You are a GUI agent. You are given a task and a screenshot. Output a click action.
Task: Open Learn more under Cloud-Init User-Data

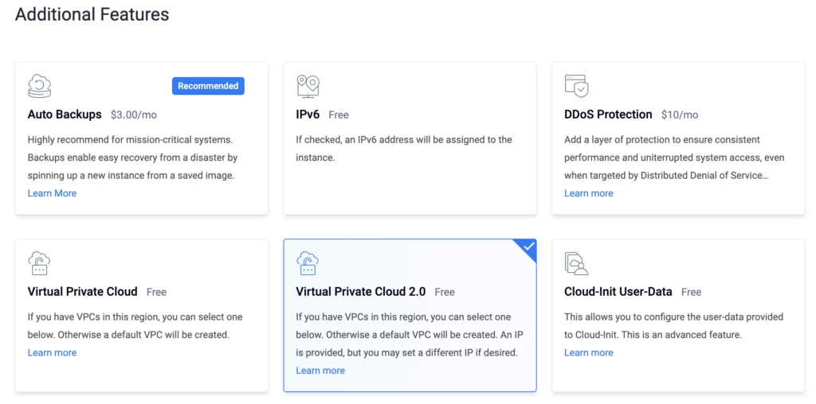coord(588,352)
